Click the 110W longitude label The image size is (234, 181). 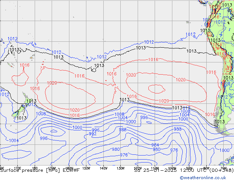(155, 168)
